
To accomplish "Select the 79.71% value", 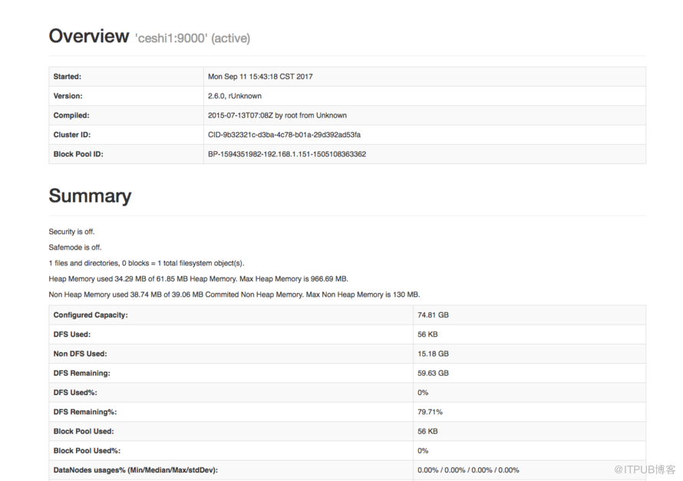I will click(430, 412).
